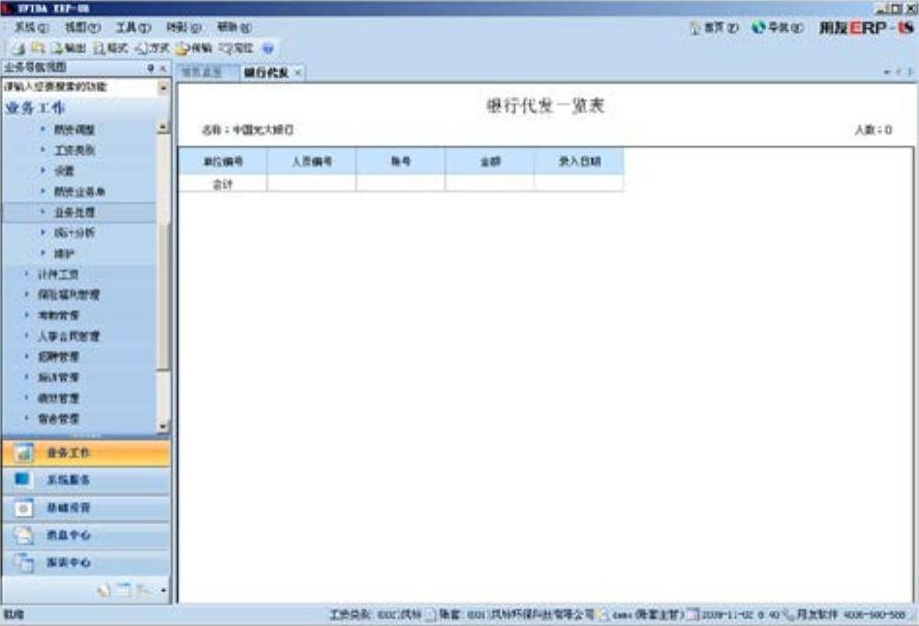The height and width of the screenshot is (626, 919).
Task: Open the function search dropdown arrow
Action: [x=163, y=88]
